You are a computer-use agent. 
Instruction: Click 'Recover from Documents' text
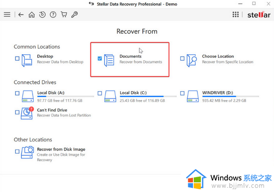(141, 62)
